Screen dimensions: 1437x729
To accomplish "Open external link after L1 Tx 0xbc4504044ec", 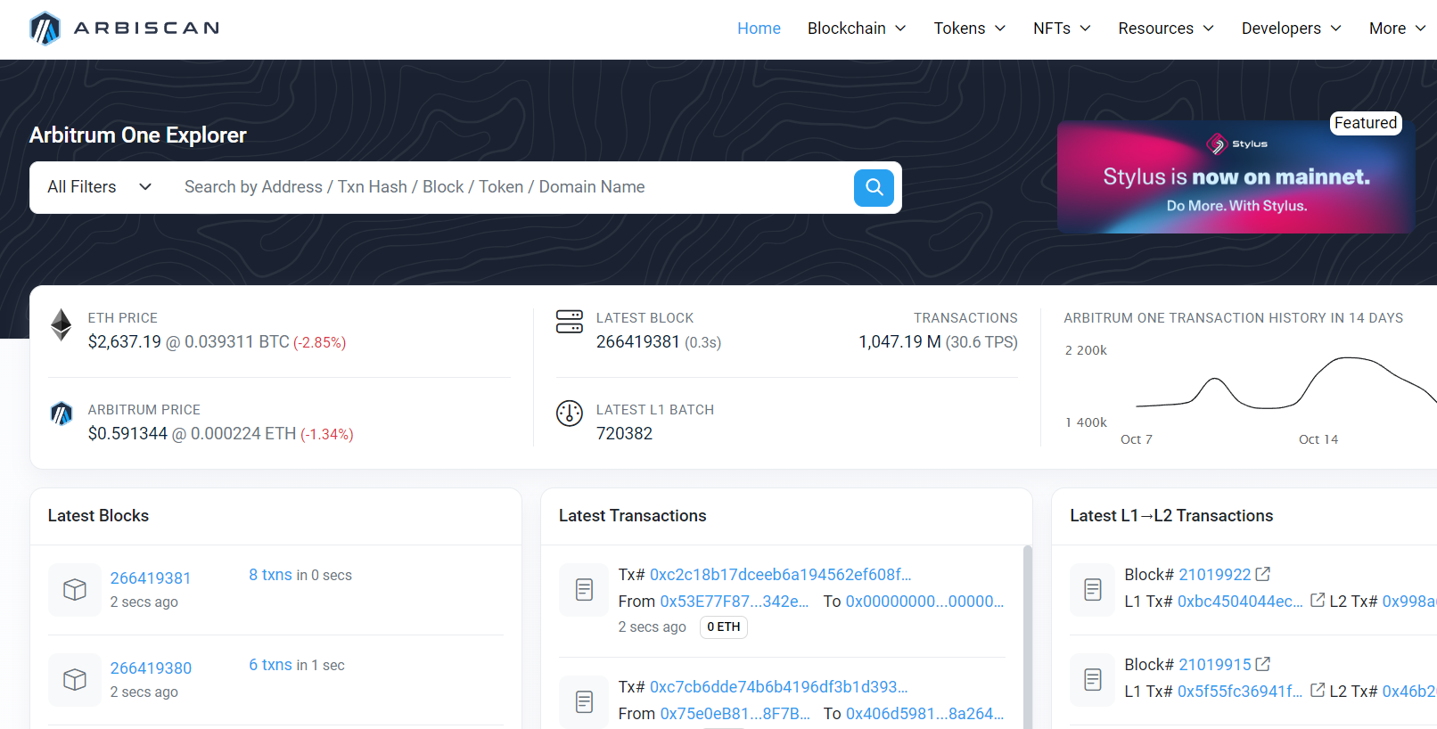I will pos(1318,601).
